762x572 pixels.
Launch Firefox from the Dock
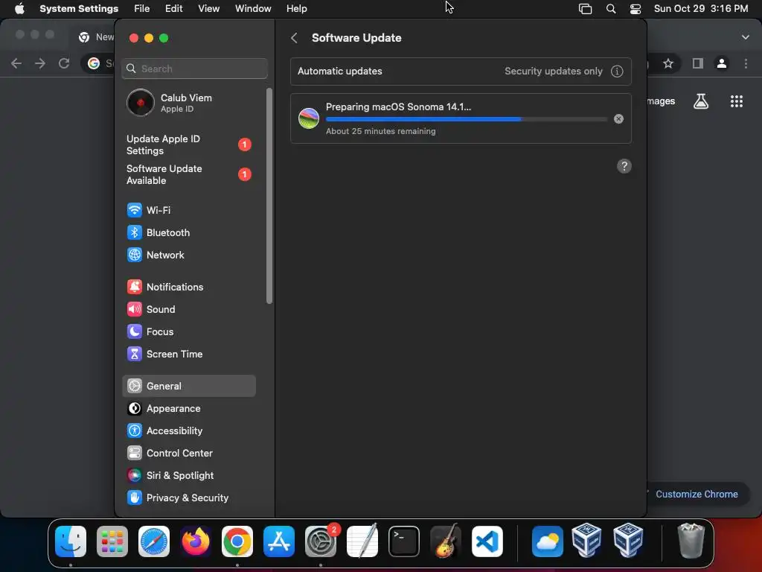tap(196, 541)
